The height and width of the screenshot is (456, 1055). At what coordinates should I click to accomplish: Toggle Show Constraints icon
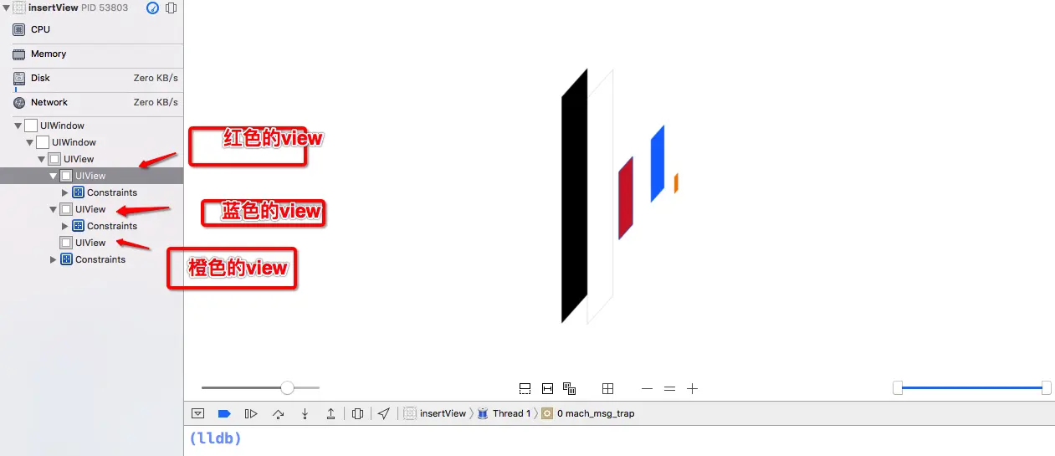pyautogui.click(x=547, y=388)
